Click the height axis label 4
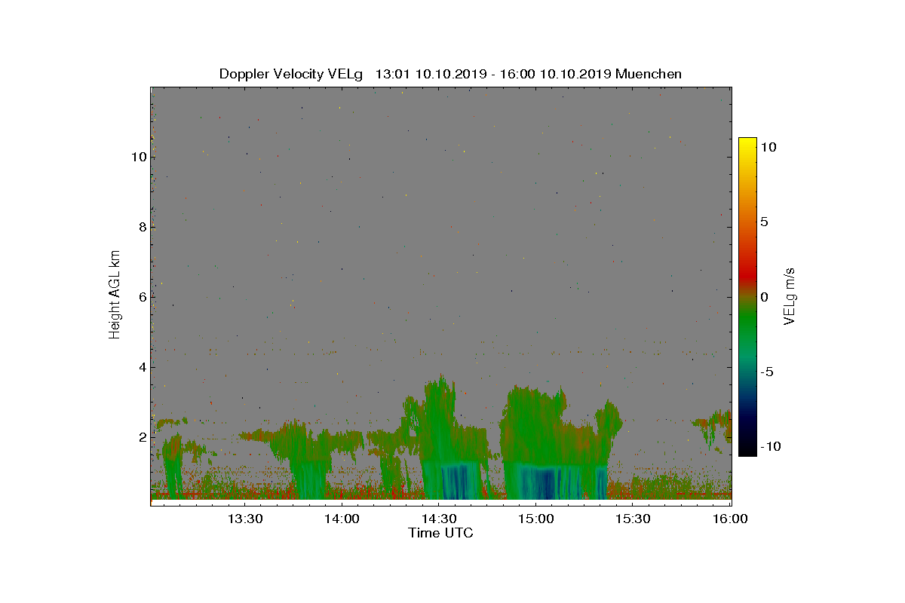 click(141, 367)
